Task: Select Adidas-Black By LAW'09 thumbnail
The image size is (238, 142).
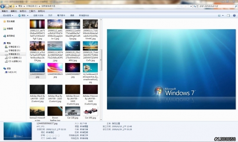Action: [37, 89]
